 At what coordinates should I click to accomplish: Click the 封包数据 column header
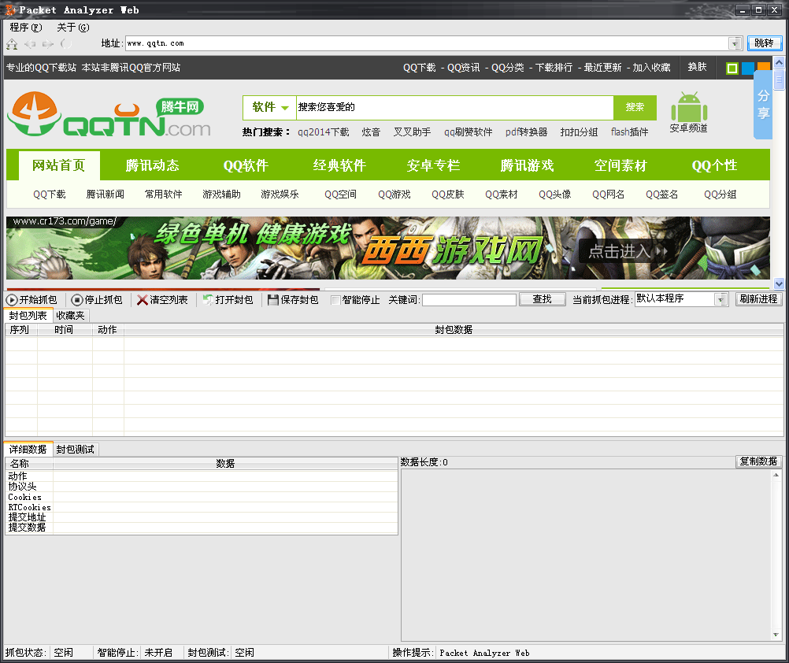pos(454,329)
